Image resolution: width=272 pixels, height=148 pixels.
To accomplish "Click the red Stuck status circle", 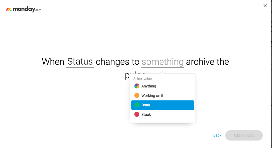I will point(137,115).
